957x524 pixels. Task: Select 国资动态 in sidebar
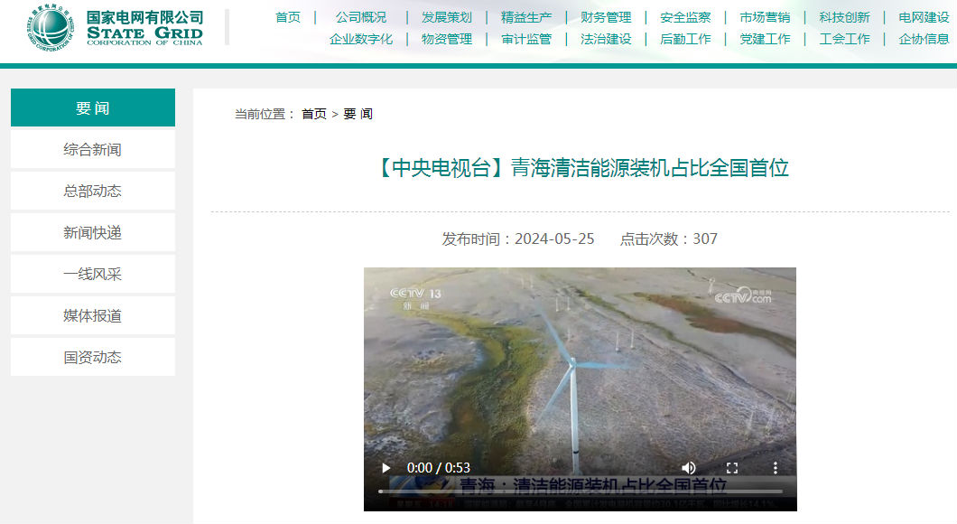coord(93,357)
